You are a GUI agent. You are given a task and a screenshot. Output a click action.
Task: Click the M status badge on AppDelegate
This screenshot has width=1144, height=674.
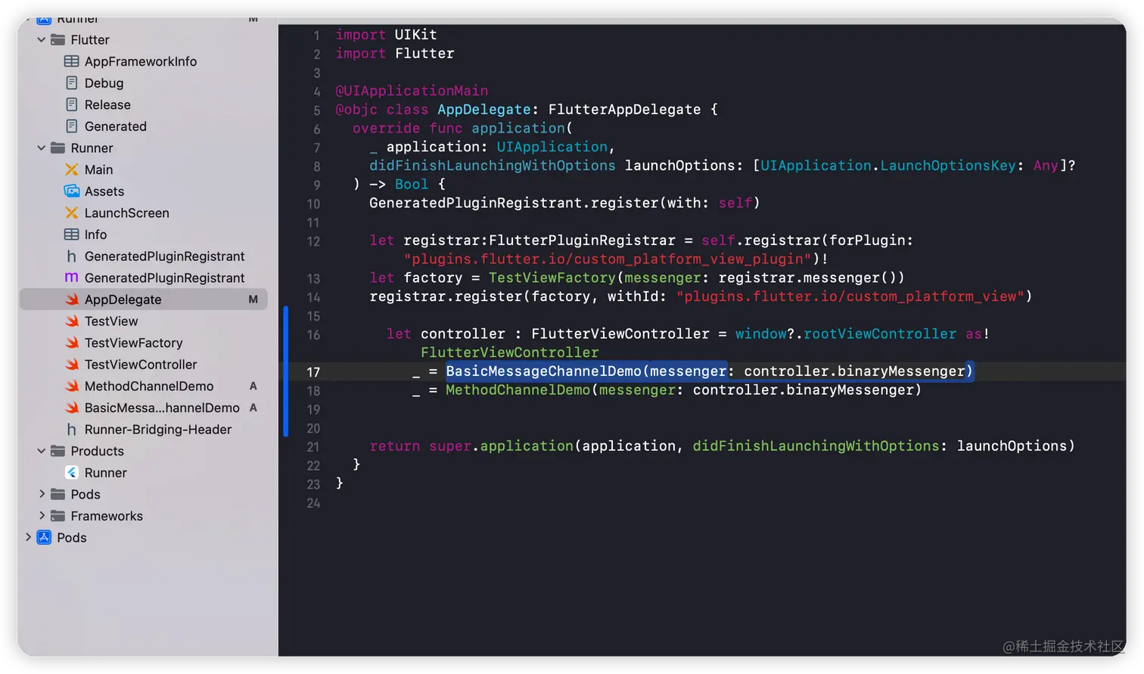(x=253, y=300)
